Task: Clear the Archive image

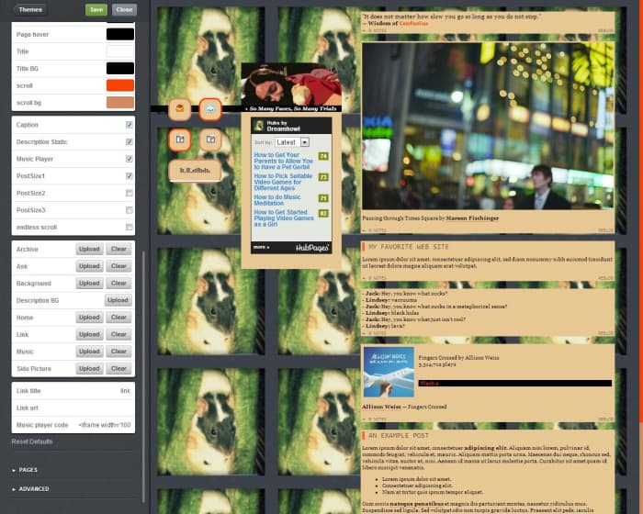Action: (118, 250)
